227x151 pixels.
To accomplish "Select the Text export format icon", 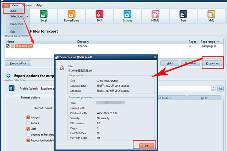I will 183,14.
